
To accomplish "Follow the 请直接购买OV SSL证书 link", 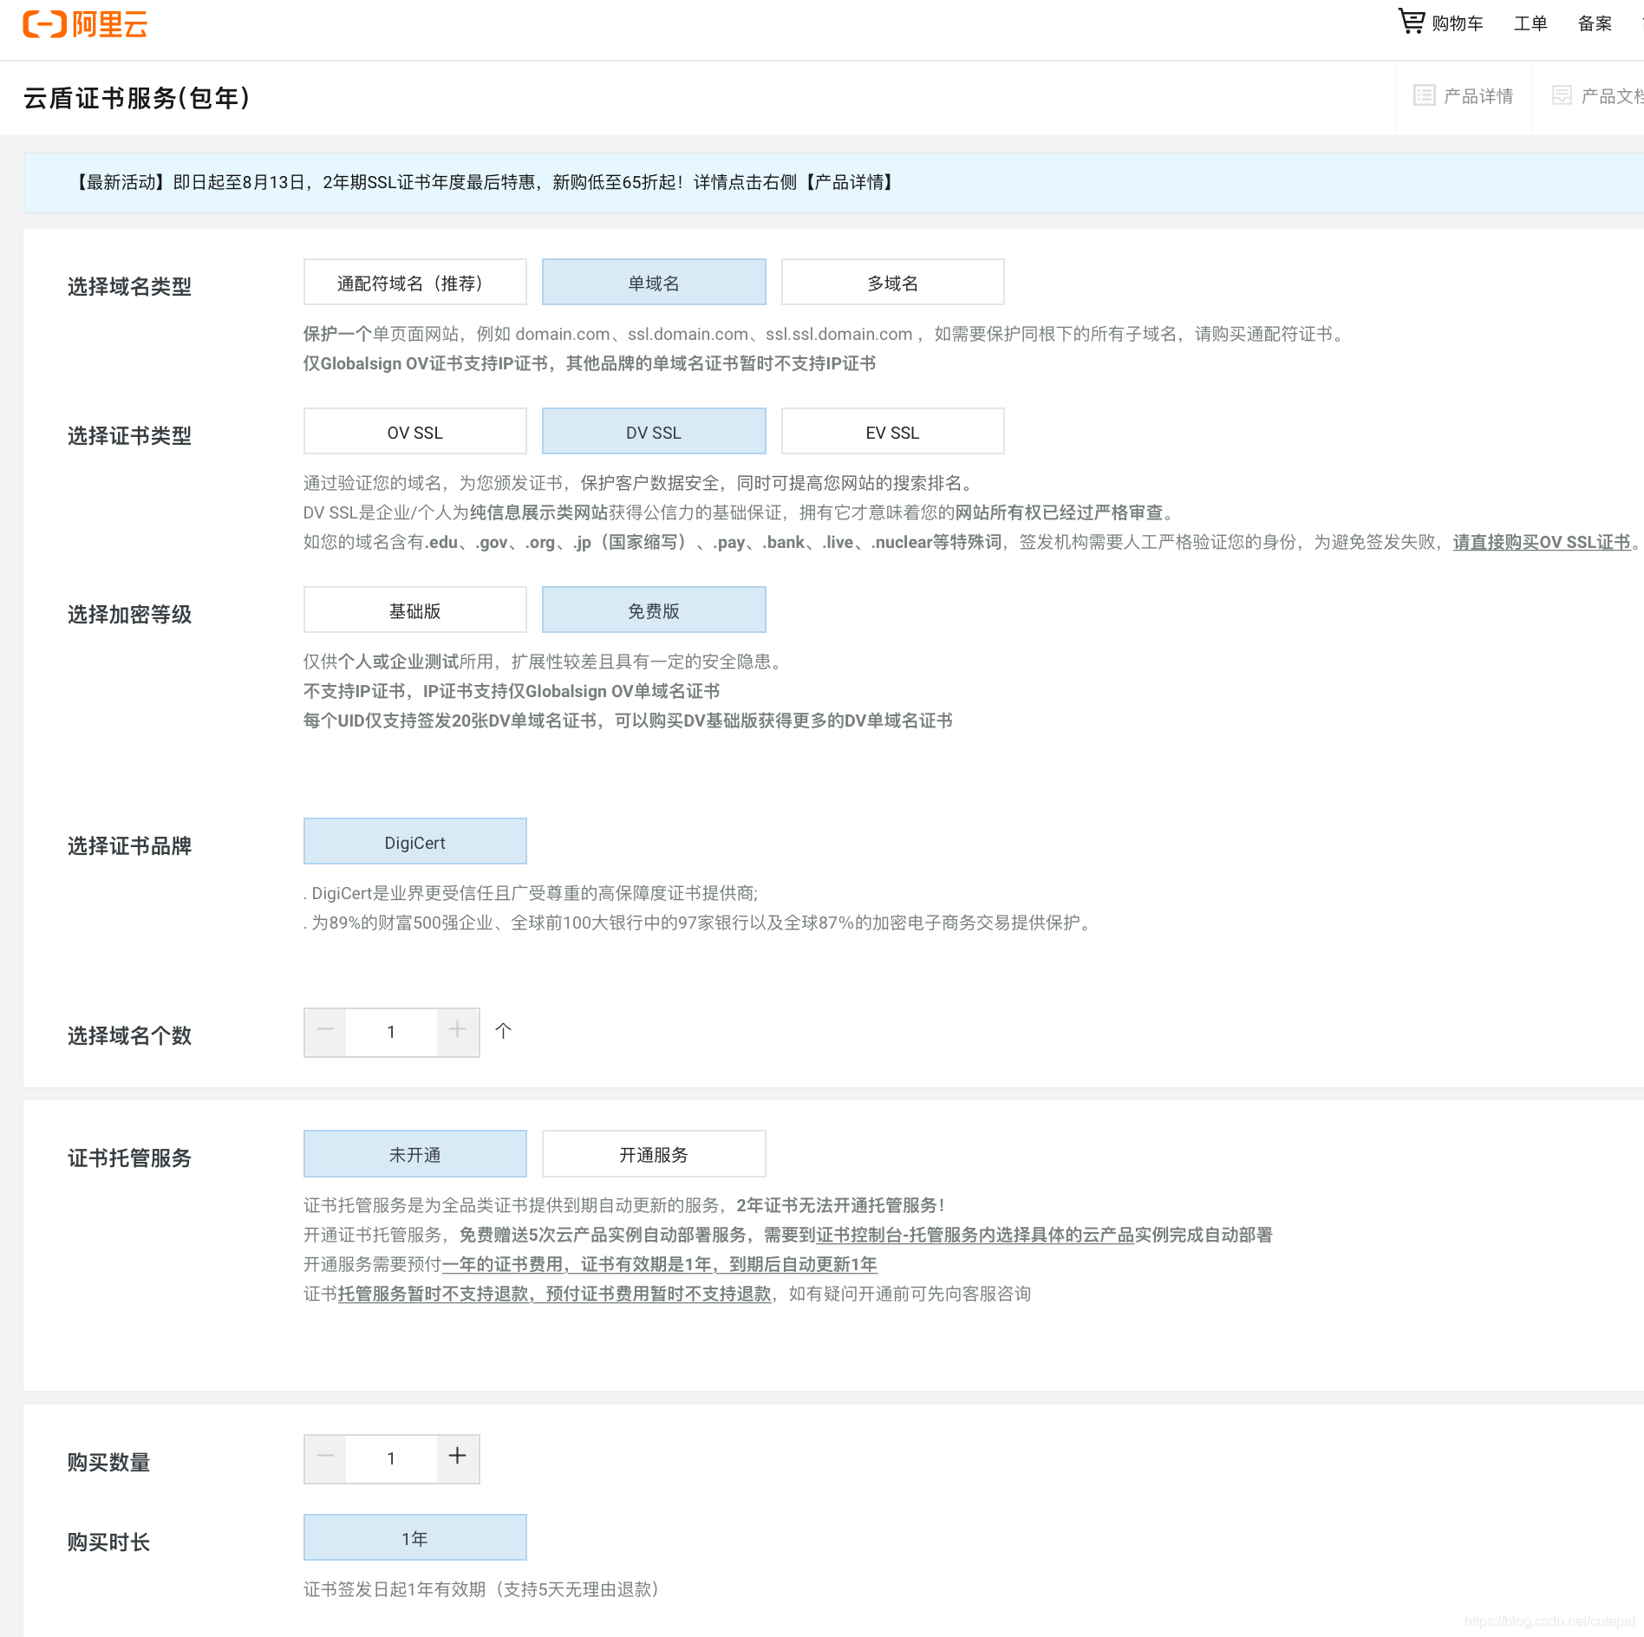I will click(1542, 542).
